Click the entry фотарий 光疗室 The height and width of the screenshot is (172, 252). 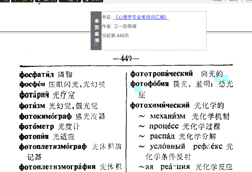(47, 95)
